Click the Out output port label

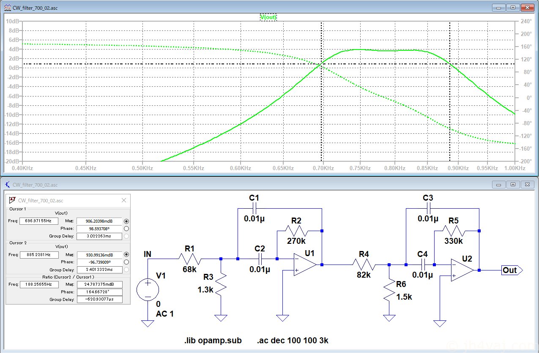tap(512, 270)
